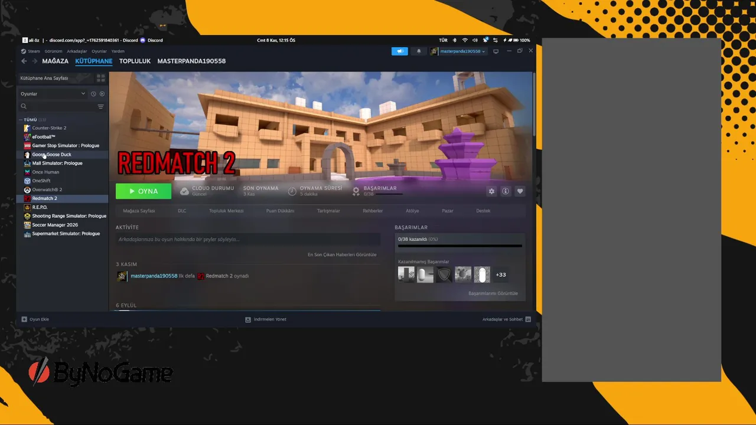Select Goose Goose Duck in game list
Image resolution: width=756 pixels, height=425 pixels.
[62, 155]
